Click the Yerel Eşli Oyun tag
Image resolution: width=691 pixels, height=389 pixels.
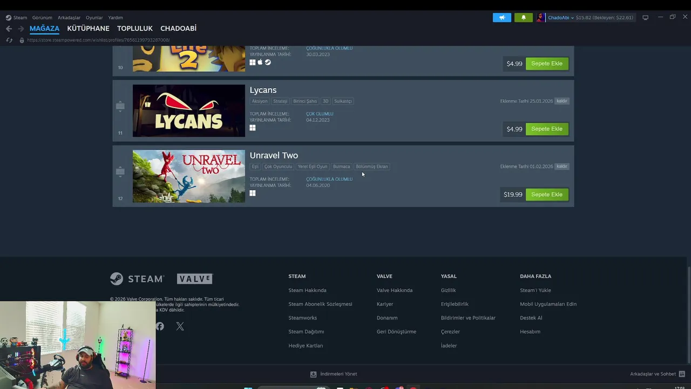click(x=313, y=166)
